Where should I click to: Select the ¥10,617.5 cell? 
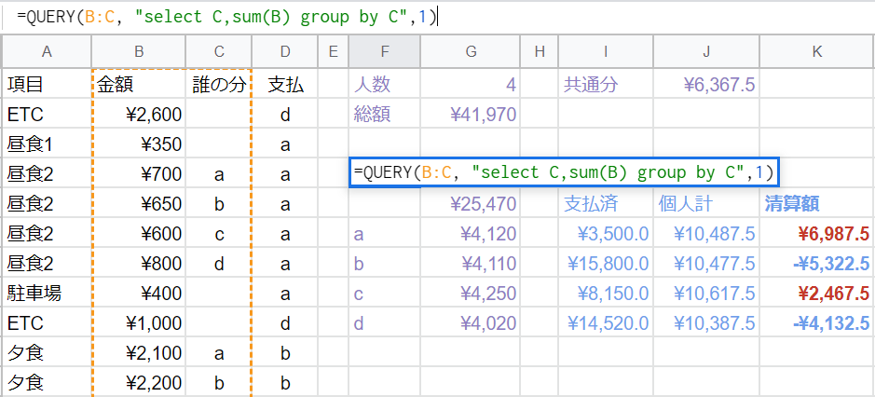point(706,294)
